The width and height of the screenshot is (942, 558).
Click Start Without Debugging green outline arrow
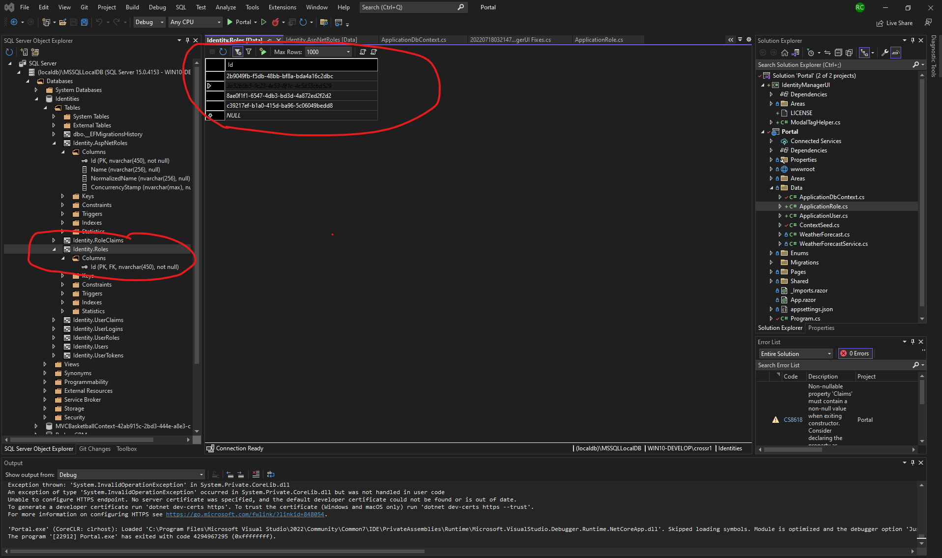264,22
